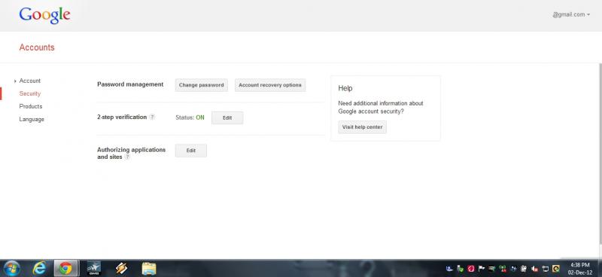Expand the Account item arrow in sidebar
The width and height of the screenshot is (602, 277).
pos(15,81)
